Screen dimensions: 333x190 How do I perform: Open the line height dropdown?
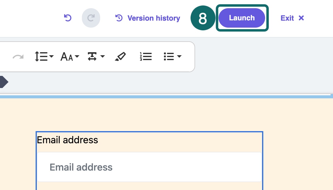44,56
